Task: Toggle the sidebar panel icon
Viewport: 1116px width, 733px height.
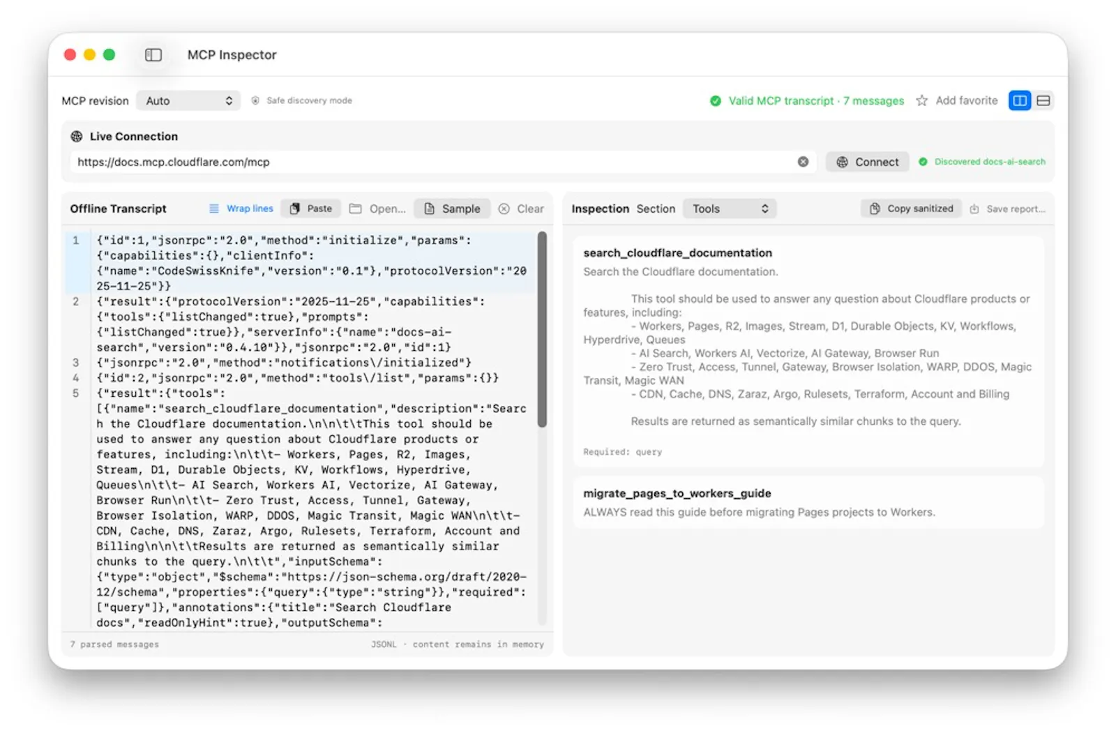Action: [x=153, y=55]
